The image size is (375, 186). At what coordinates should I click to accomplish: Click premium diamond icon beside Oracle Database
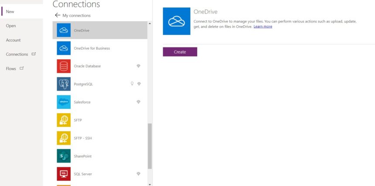(x=139, y=66)
